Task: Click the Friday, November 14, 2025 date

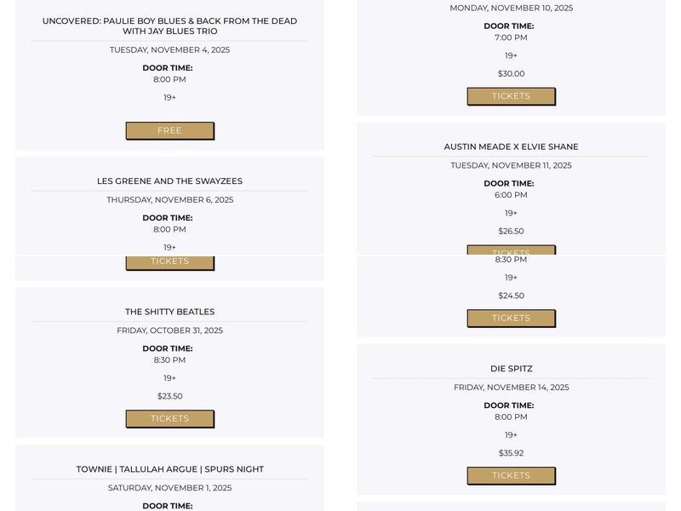Action: coord(511,388)
